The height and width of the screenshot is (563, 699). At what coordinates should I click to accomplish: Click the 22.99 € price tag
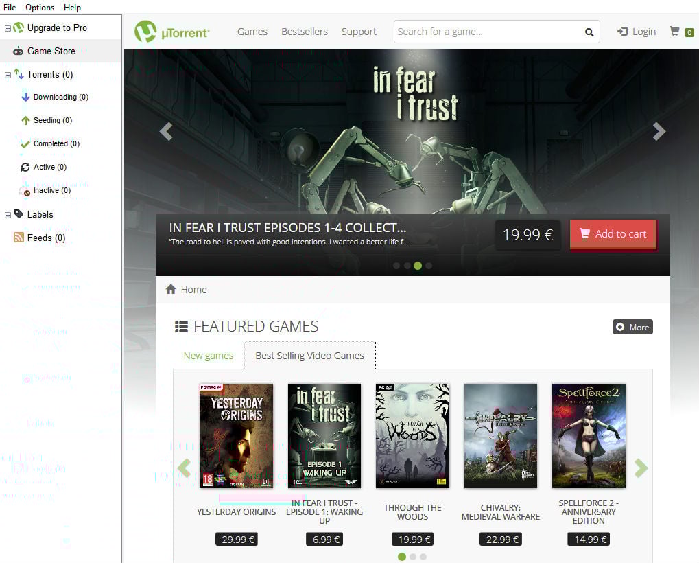(x=501, y=540)
